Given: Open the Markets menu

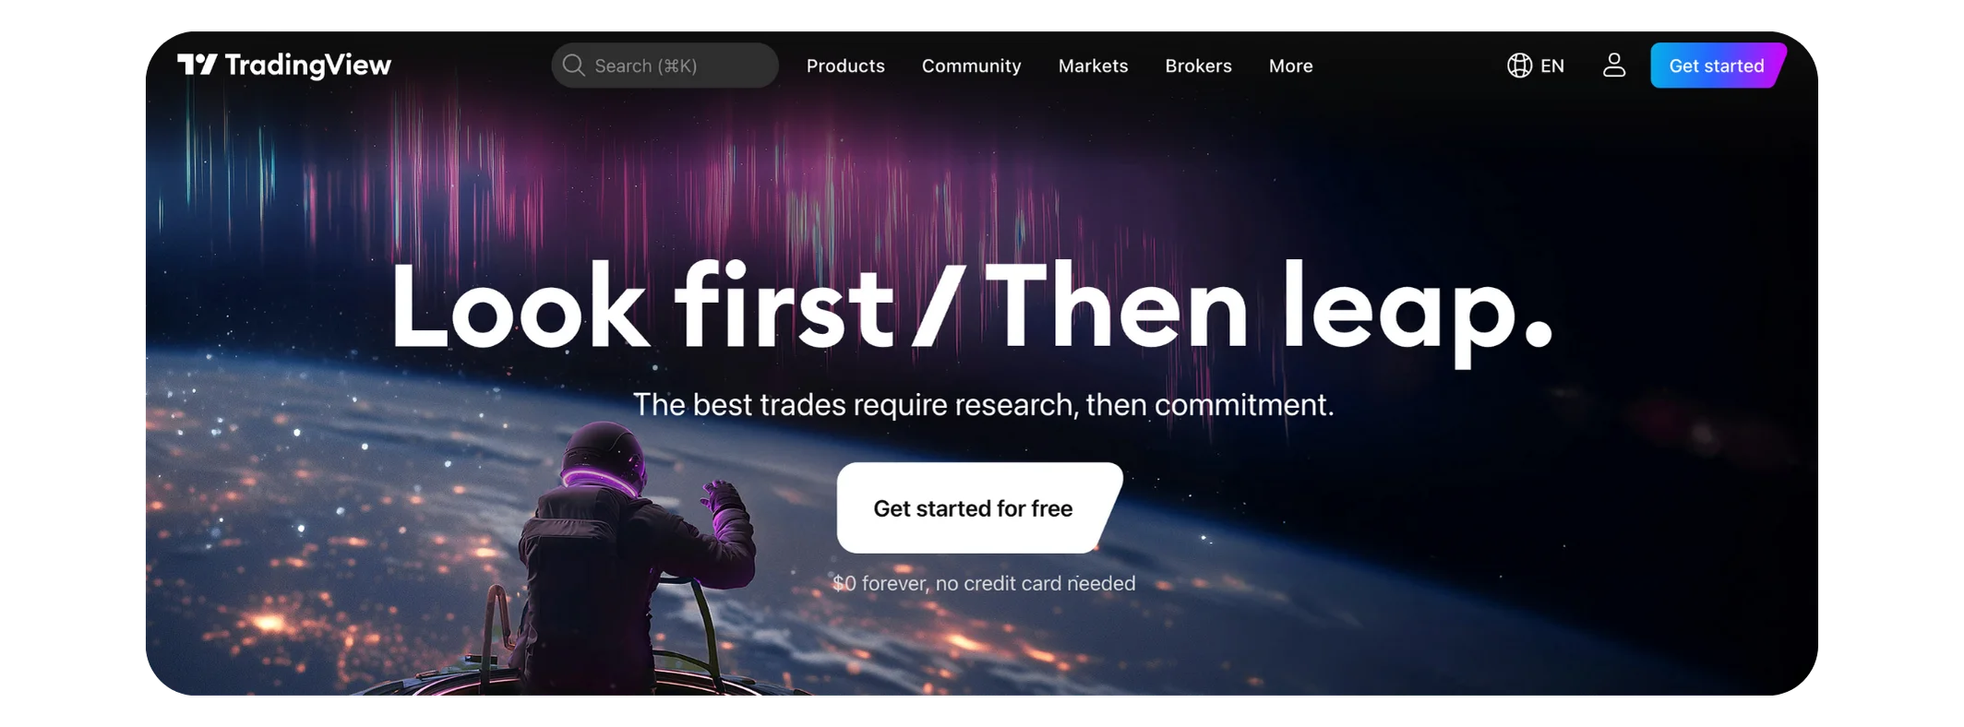Looking at the screenshot, I should tap(1093, 66).
